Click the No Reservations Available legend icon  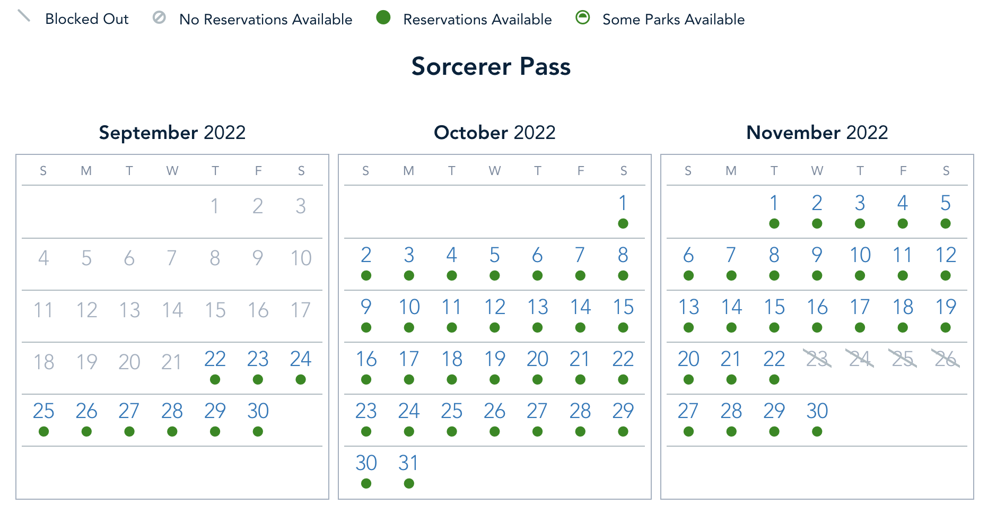159,18
